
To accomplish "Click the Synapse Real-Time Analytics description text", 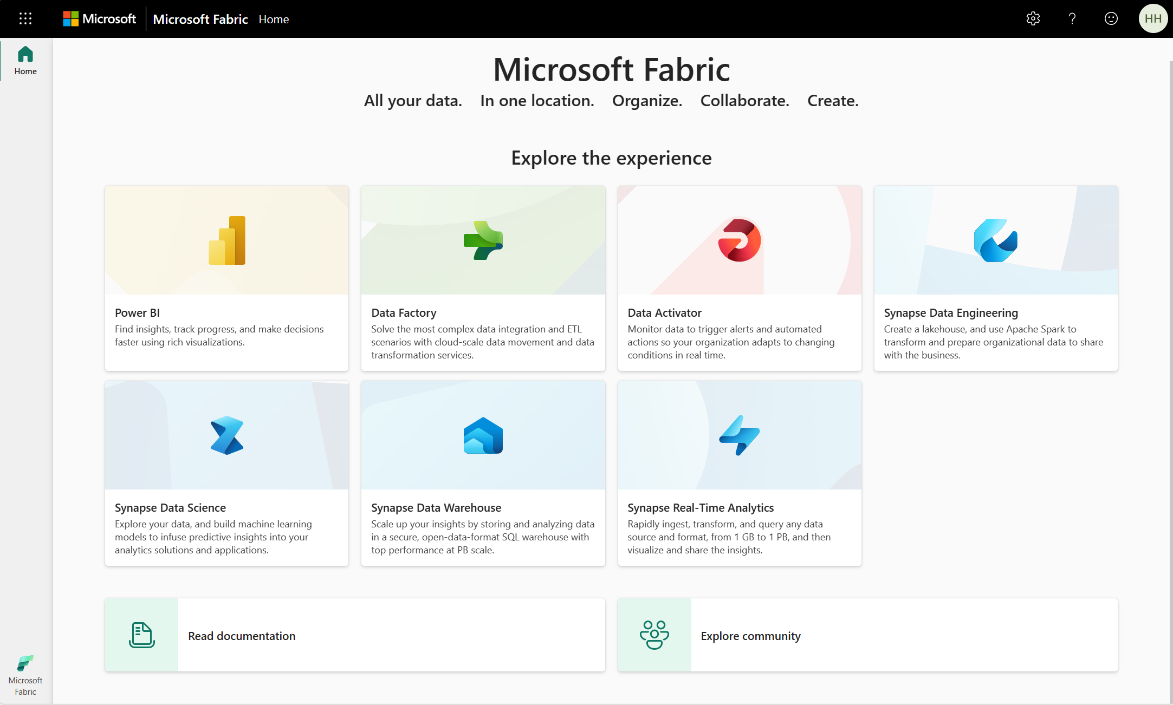I will tap(729, 537).
